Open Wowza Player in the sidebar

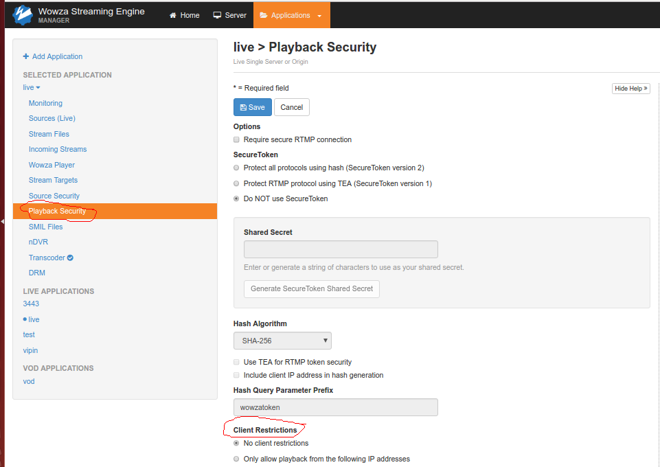(52, 165)
